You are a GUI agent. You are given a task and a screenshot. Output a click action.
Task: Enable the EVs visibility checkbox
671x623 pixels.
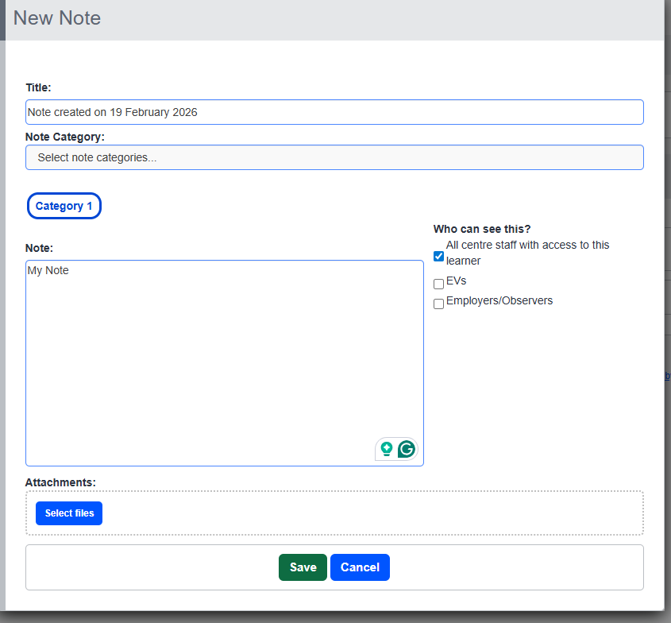click(438, 284)
